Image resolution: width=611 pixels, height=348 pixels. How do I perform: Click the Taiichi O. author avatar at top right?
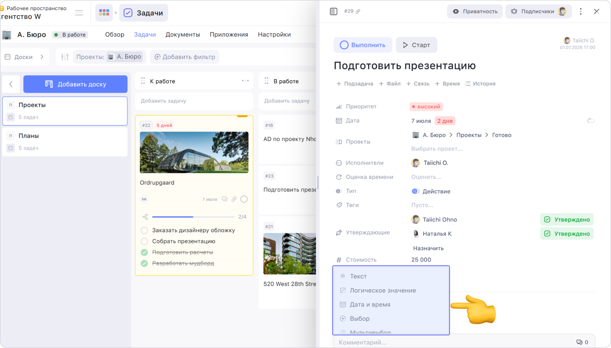coord(567,41)
